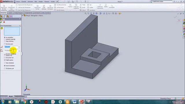Click the Zoom to Fit view icon
The image size is (185, 104).
[x=86, y=14]
